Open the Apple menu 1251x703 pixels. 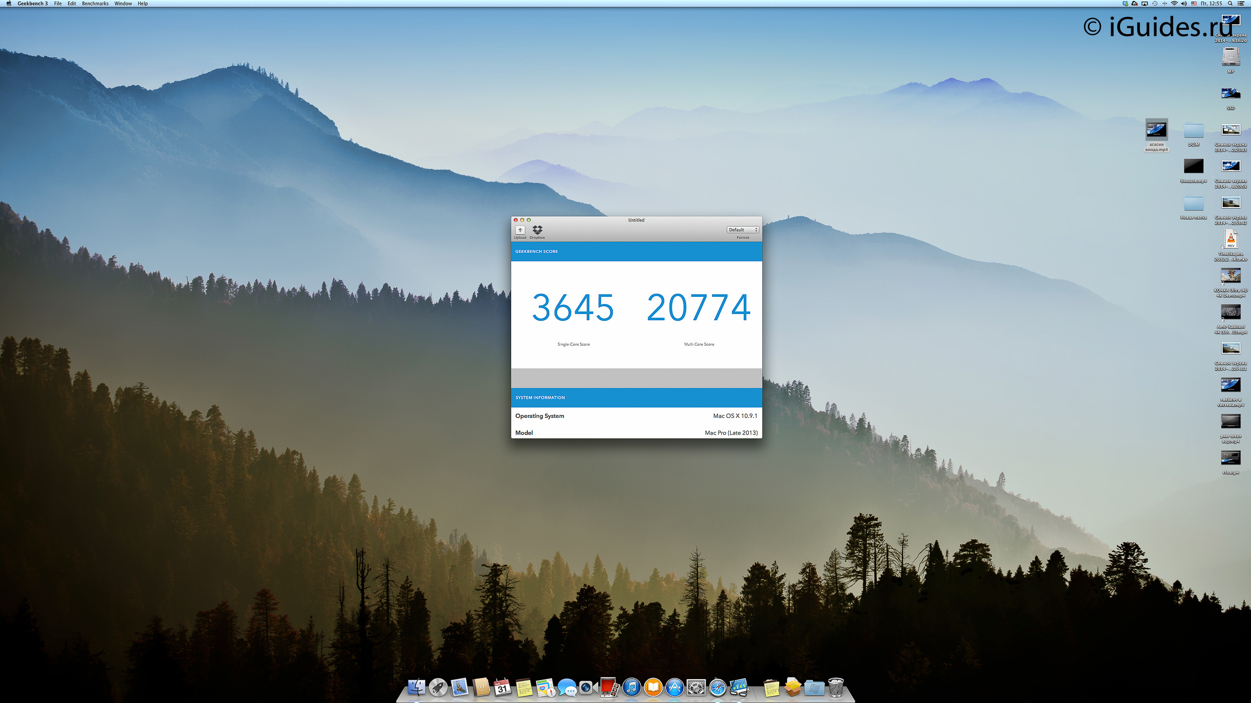tap(8, 3)
